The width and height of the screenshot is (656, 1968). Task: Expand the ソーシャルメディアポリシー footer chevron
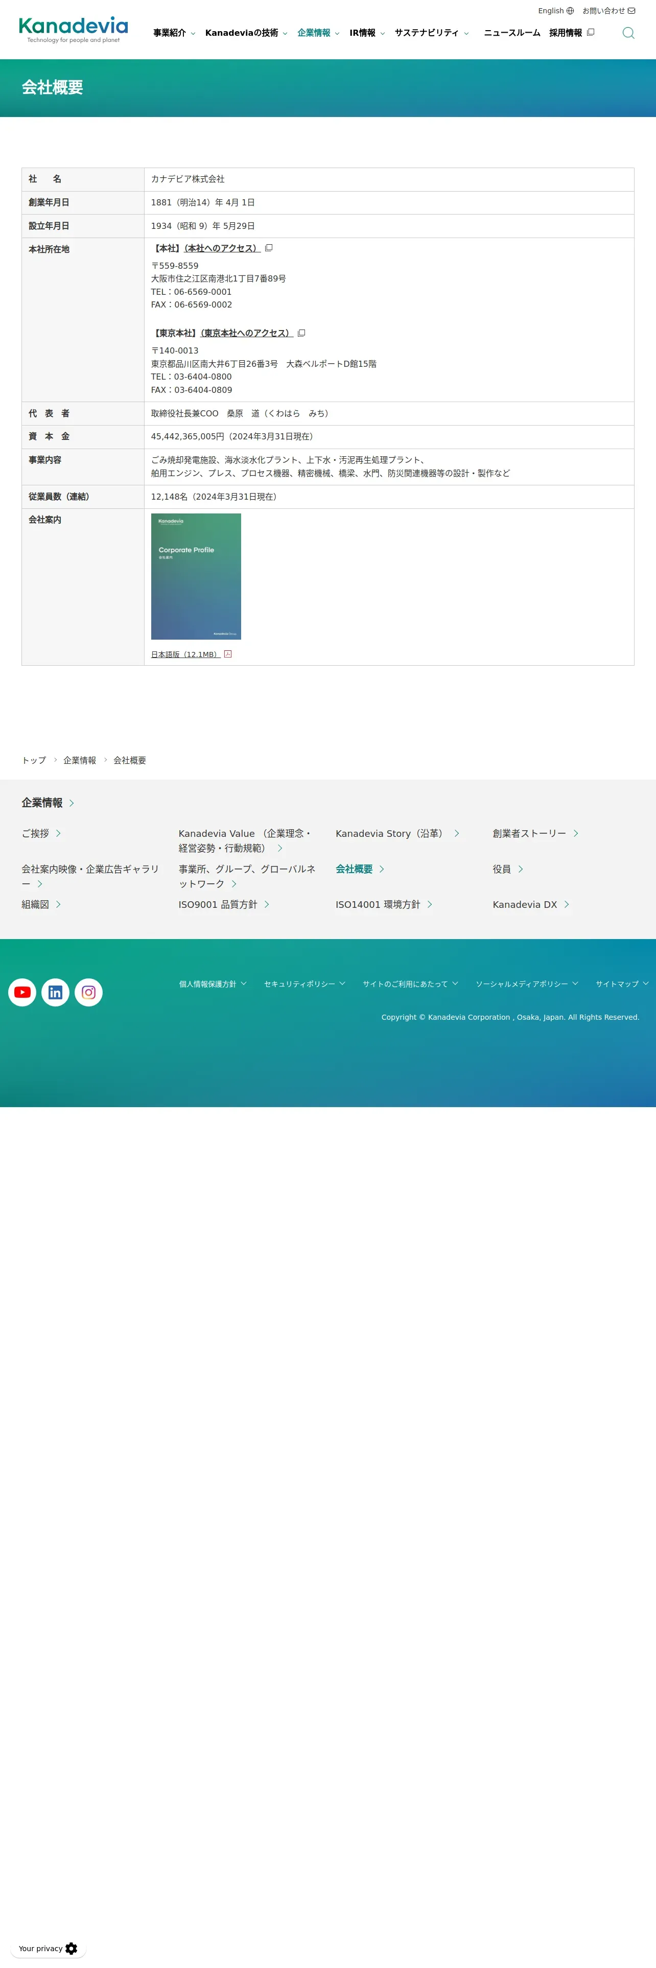coord(575,983)
